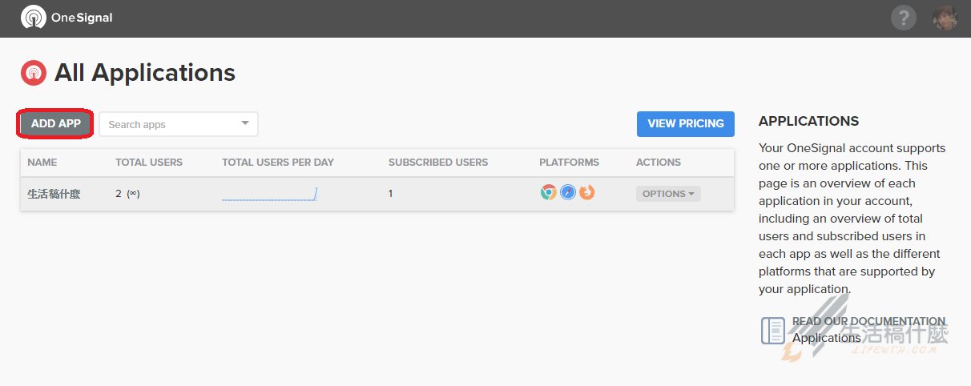Open the Applications documentation link
This screenshot has height=386, width=971.
pos(826,338)
